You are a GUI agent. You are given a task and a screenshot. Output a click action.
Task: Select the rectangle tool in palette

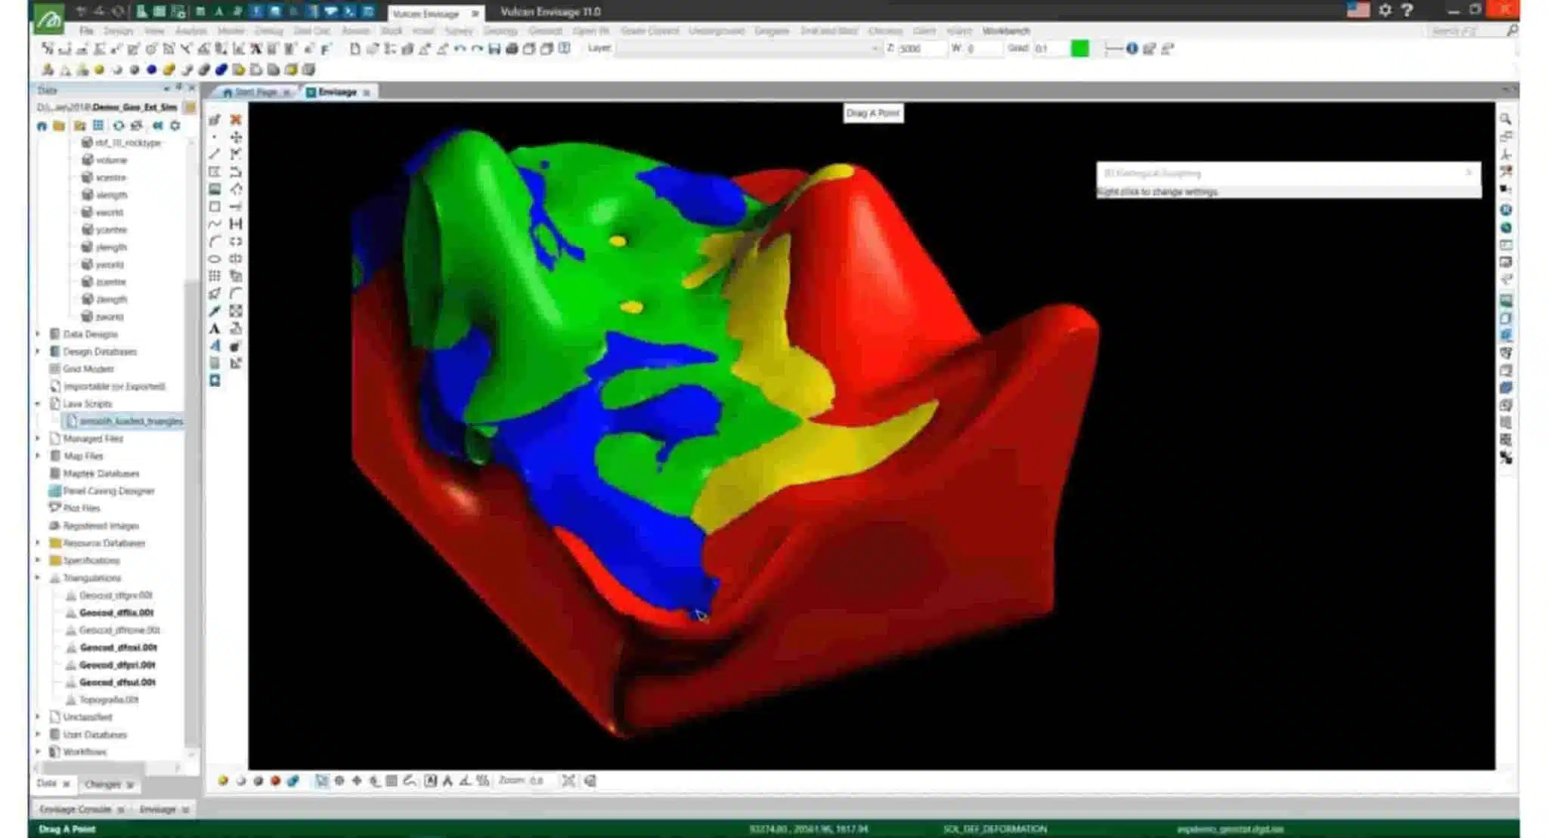[x=215, y=206]
